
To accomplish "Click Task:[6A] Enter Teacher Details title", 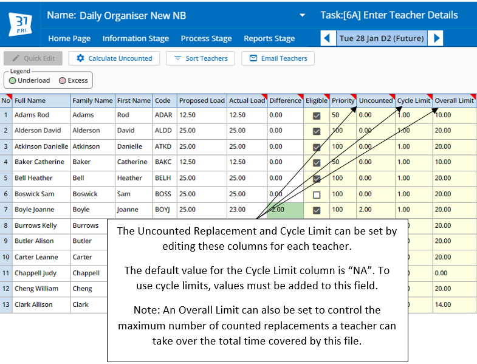I will tap(389, 15).
